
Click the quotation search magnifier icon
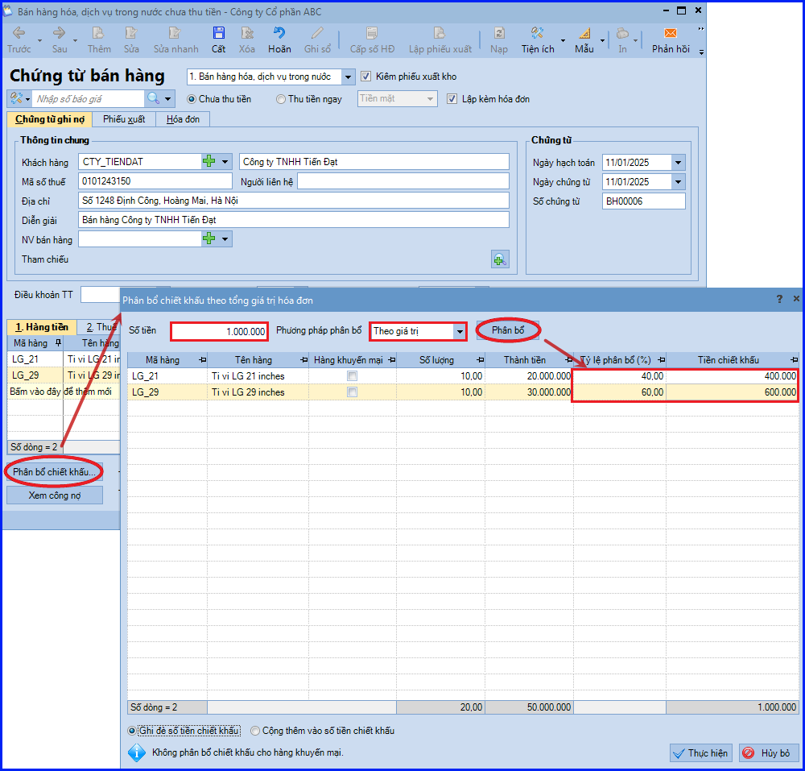click(153, 98)
